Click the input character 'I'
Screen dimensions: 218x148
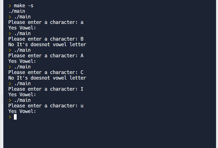[x=82, y=89]
